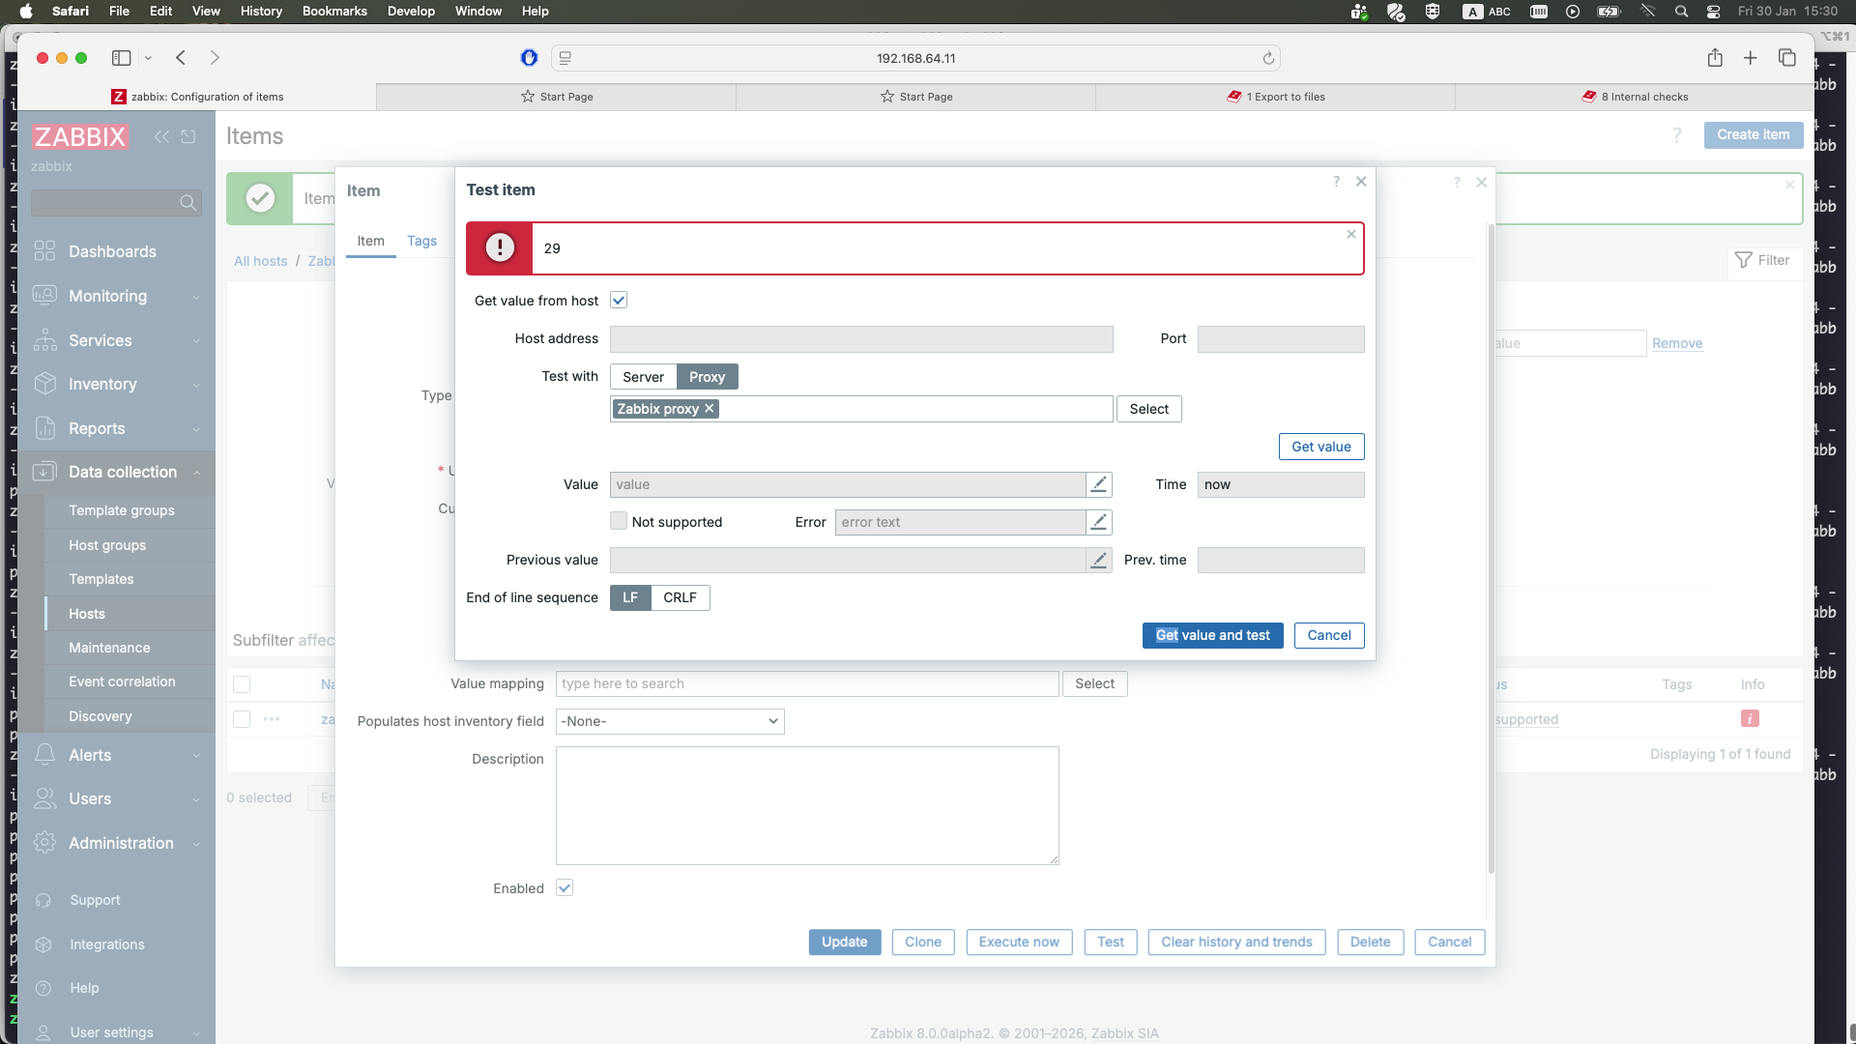The image size is (1856, 1044).
Task: Dismiss the red error message 29
Action: pos(1351,234)
